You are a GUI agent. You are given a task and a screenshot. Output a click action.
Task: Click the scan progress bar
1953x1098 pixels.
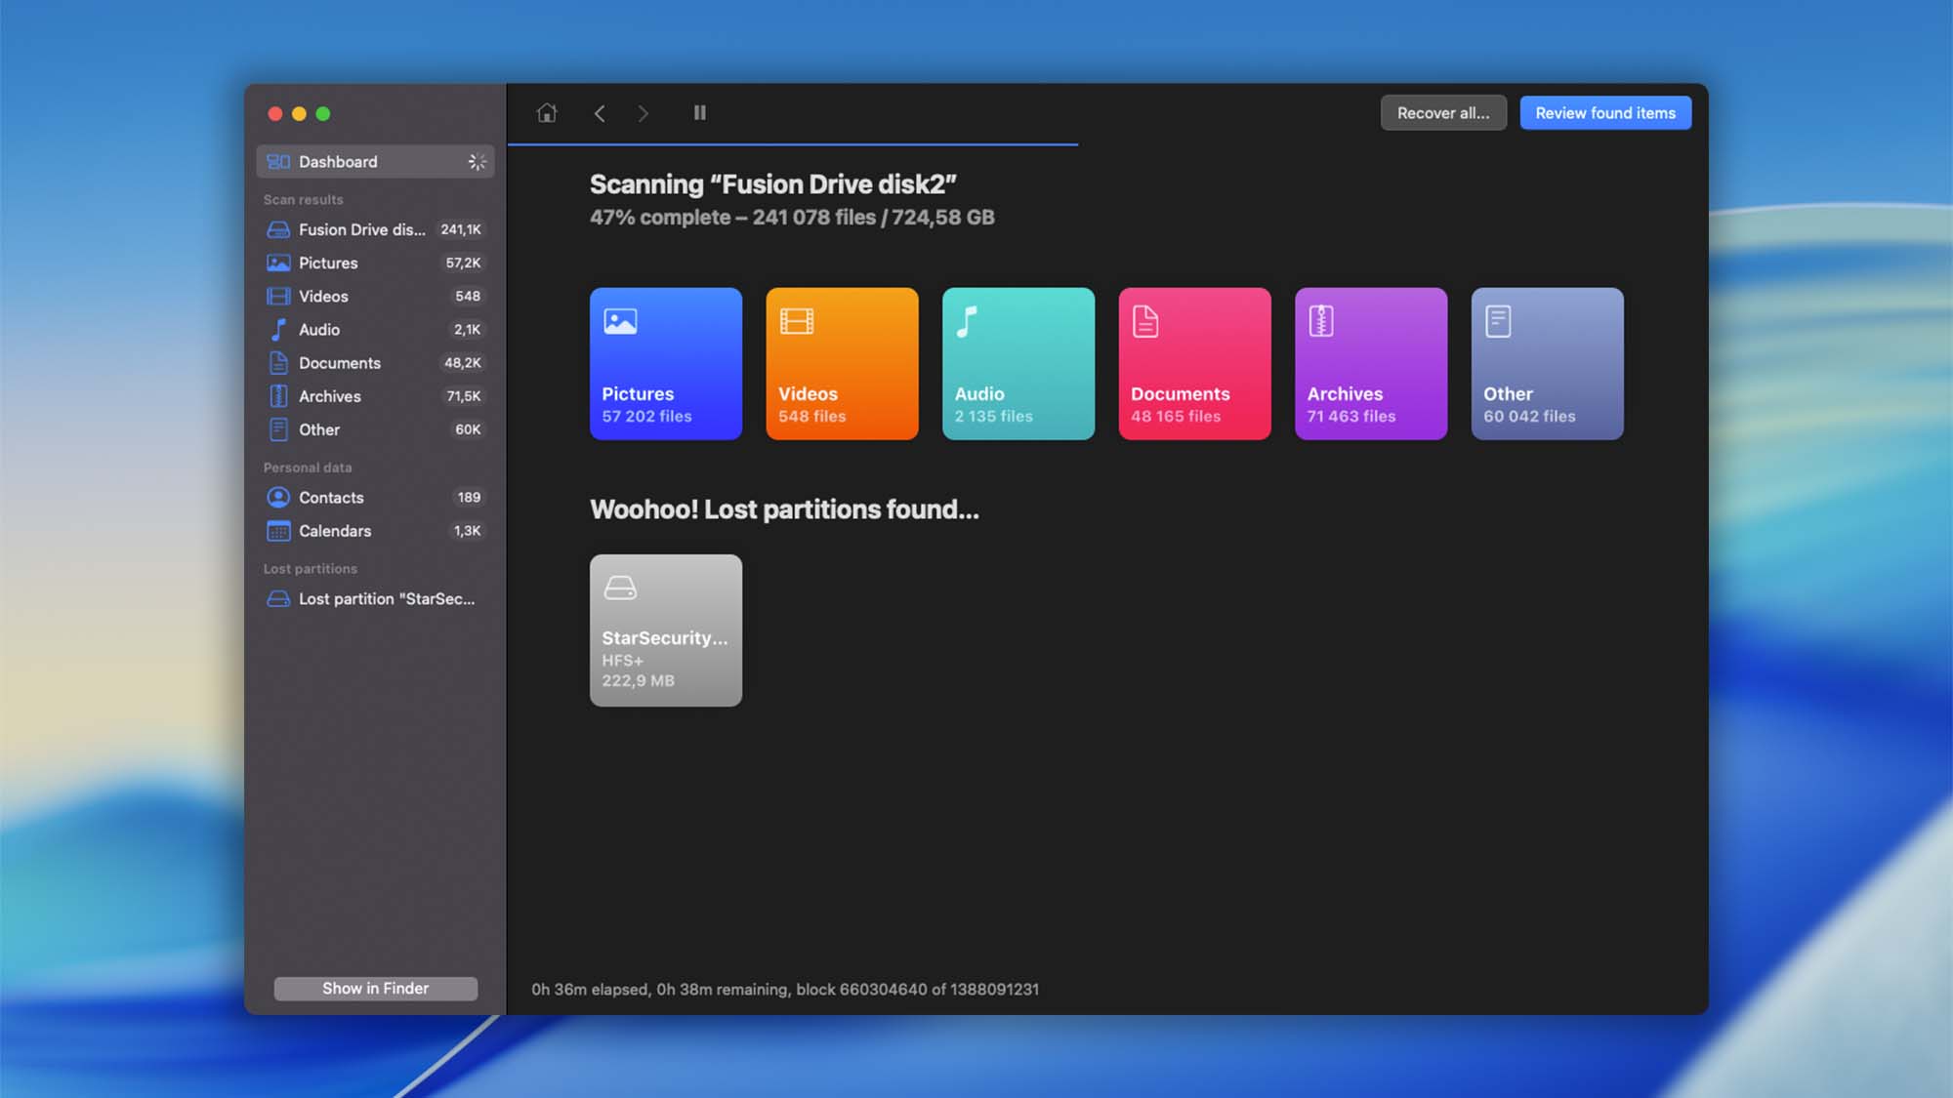tap(792, 144)
